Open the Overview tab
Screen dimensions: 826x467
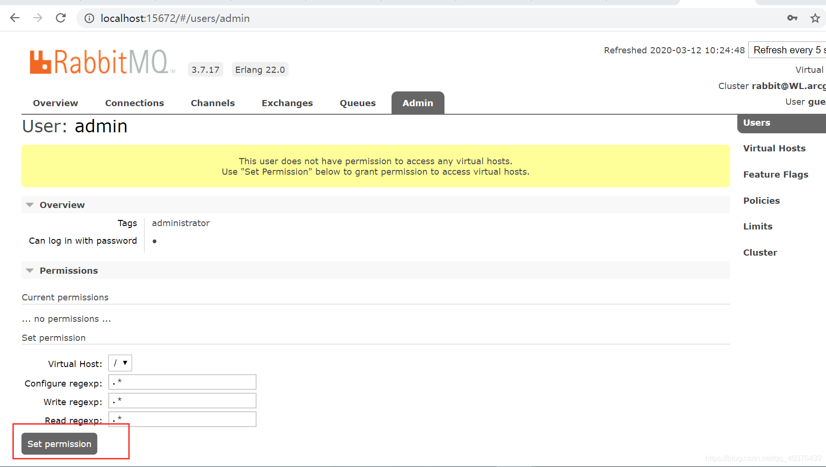pos(55,103)
